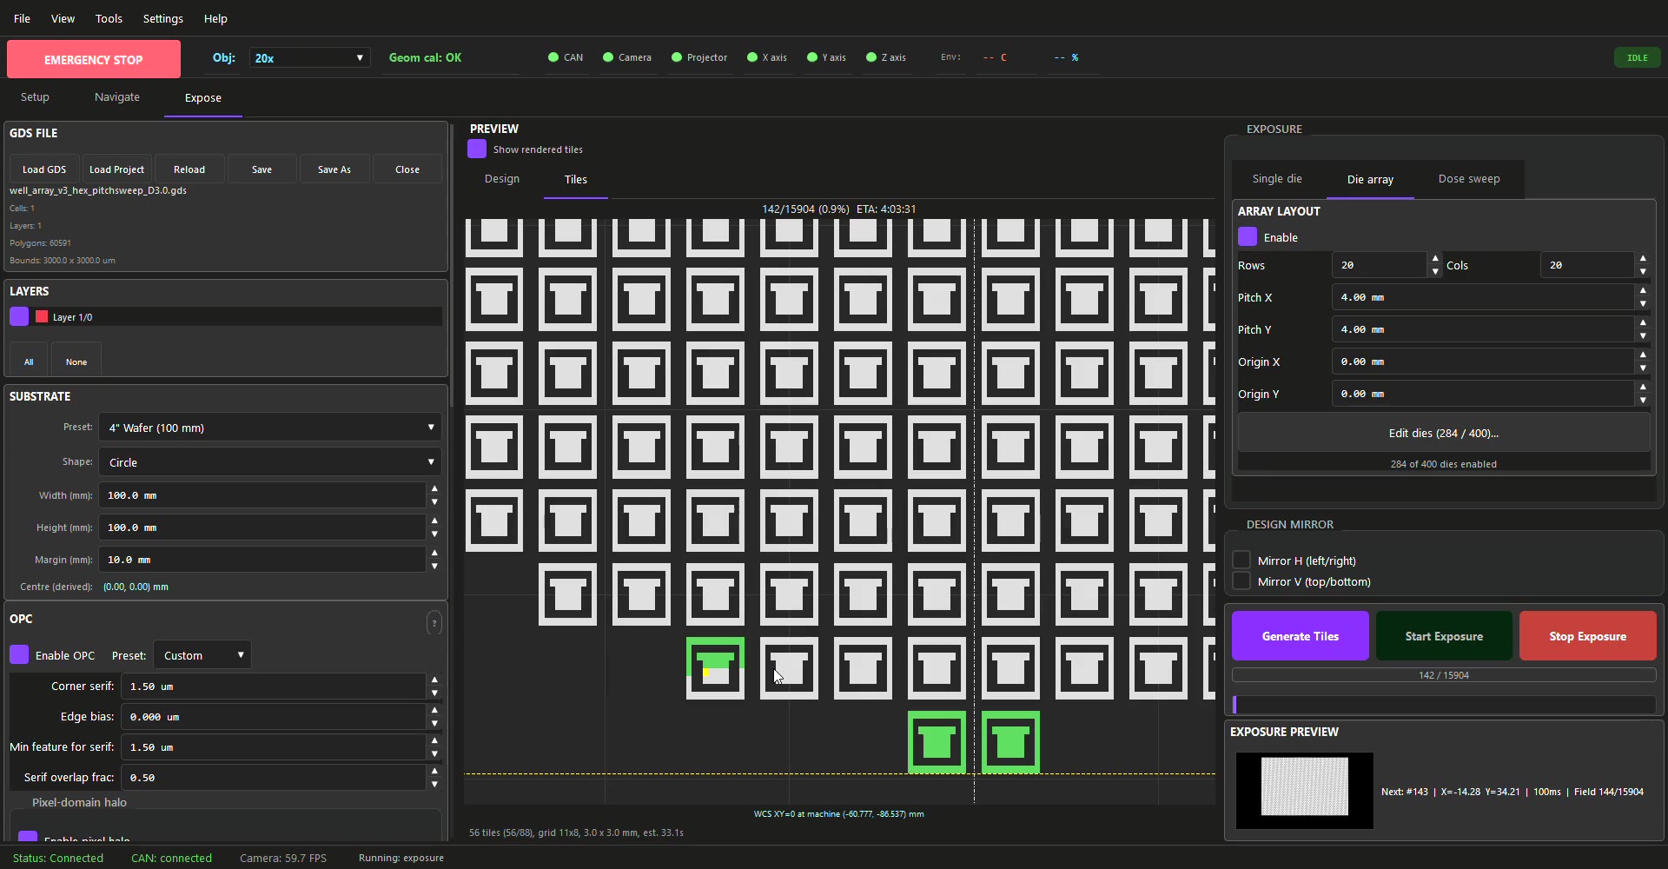
Task: Click the EMERGENCY STOP button
Action: pyautogui.click(x=94, y=59)
